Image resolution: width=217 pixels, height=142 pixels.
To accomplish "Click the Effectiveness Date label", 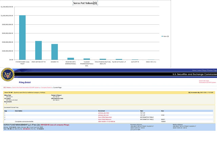I will pyautogui.click(x=57, y=98).
